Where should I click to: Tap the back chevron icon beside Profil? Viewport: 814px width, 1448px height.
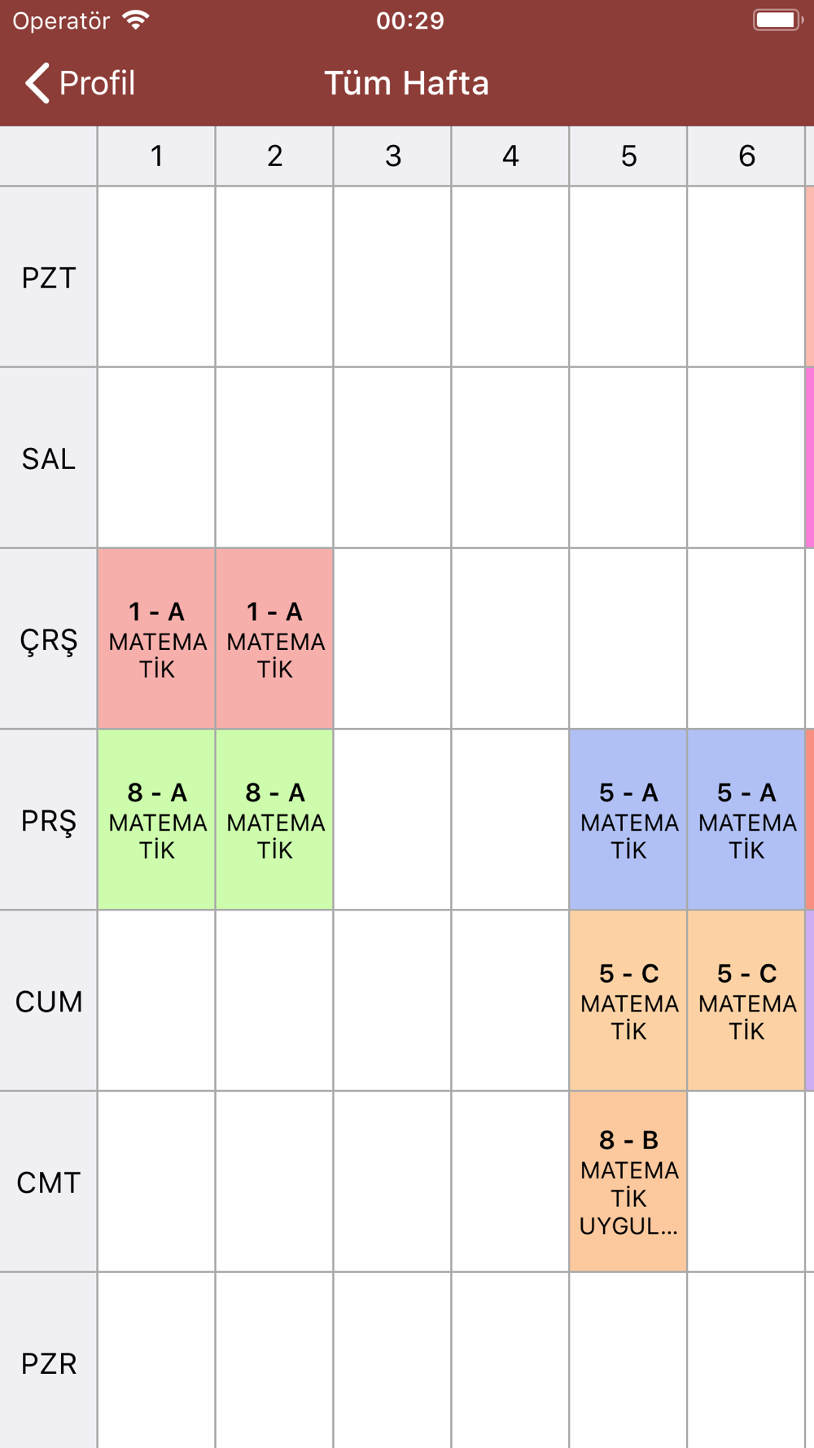coord(37,83)
